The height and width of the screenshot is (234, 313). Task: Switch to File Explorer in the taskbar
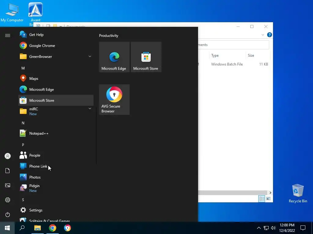pos(37,228)
